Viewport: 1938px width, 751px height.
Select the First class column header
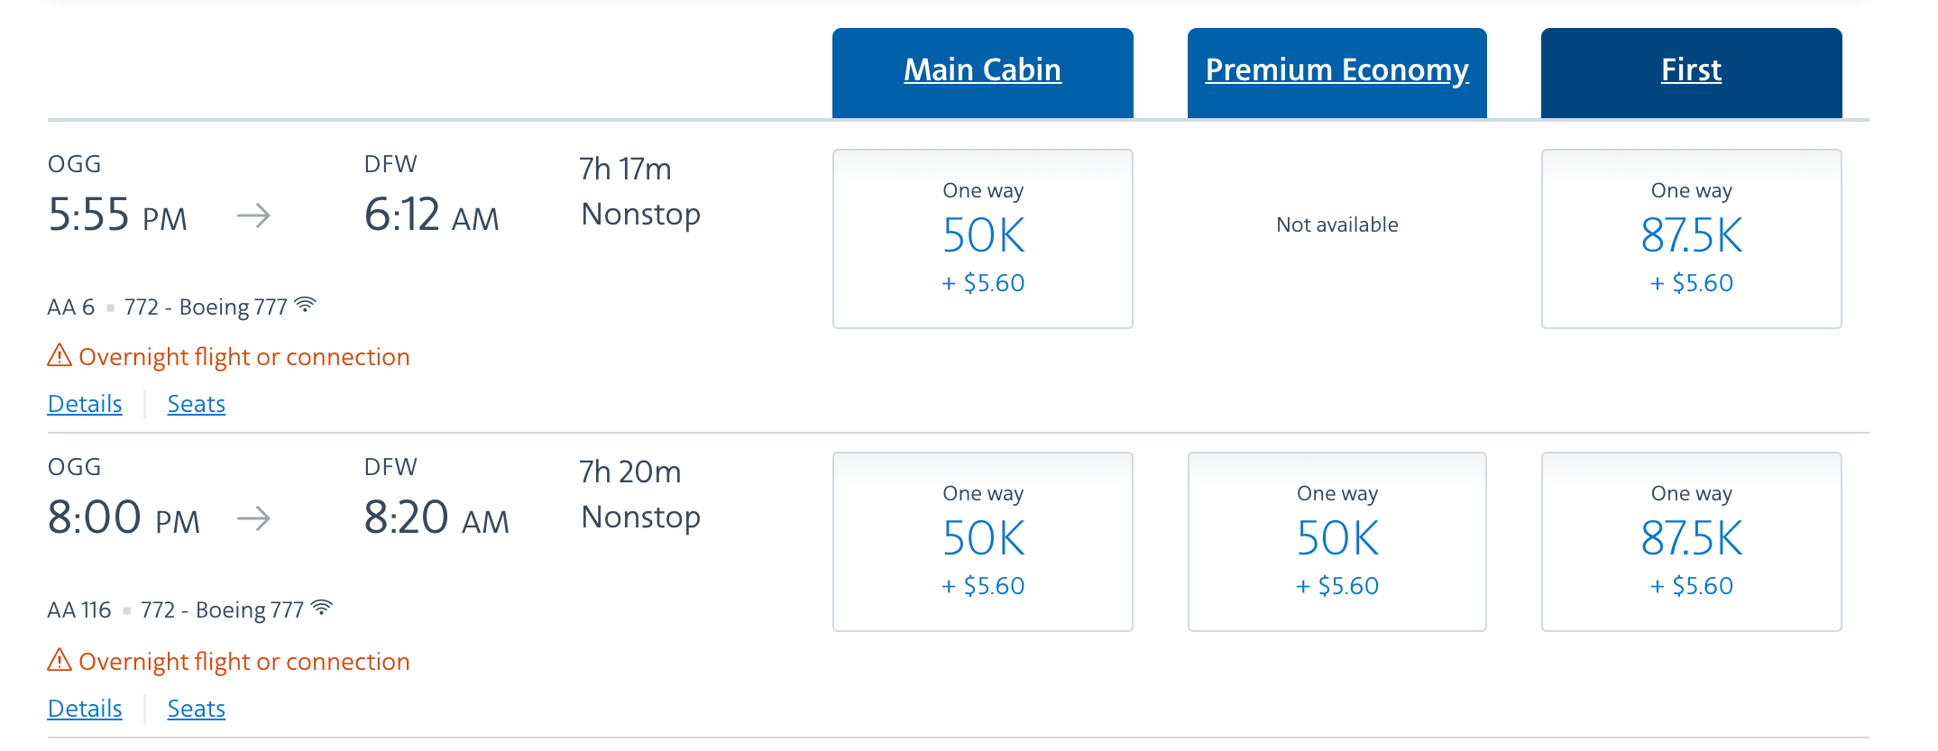(1691, 70)
